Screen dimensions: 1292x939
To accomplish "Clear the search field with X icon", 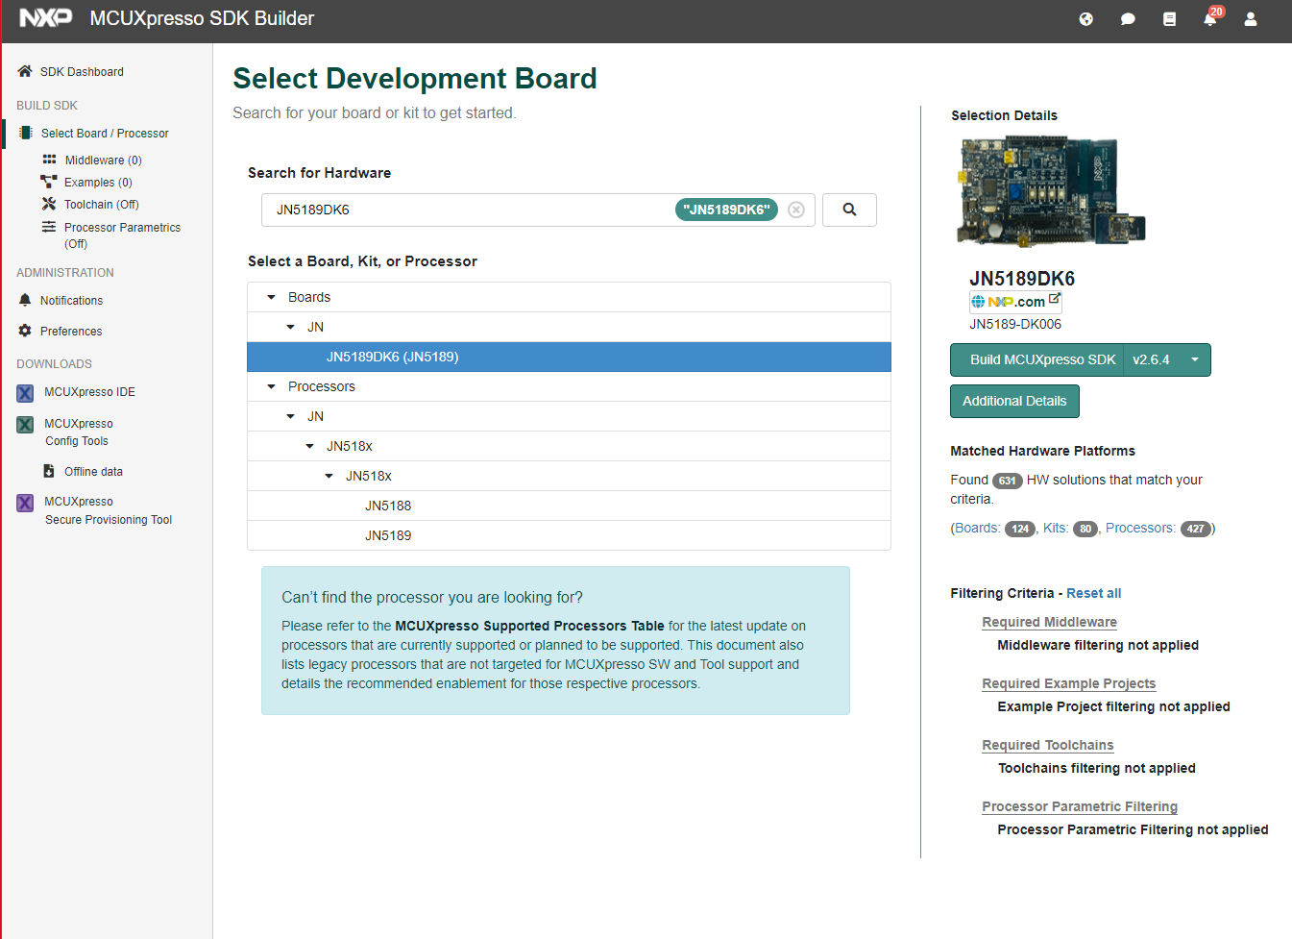I will tap(796, 210).
